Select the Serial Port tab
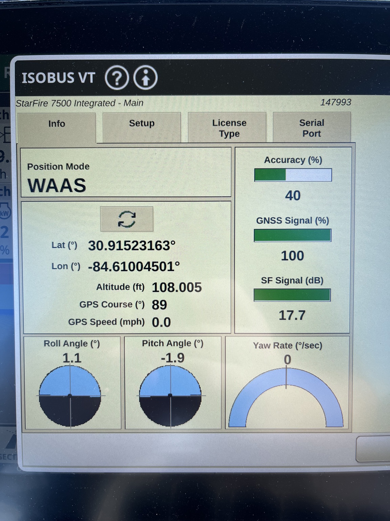Image resolution: width=390 pixels, height=521 pixels. [311, 128]
